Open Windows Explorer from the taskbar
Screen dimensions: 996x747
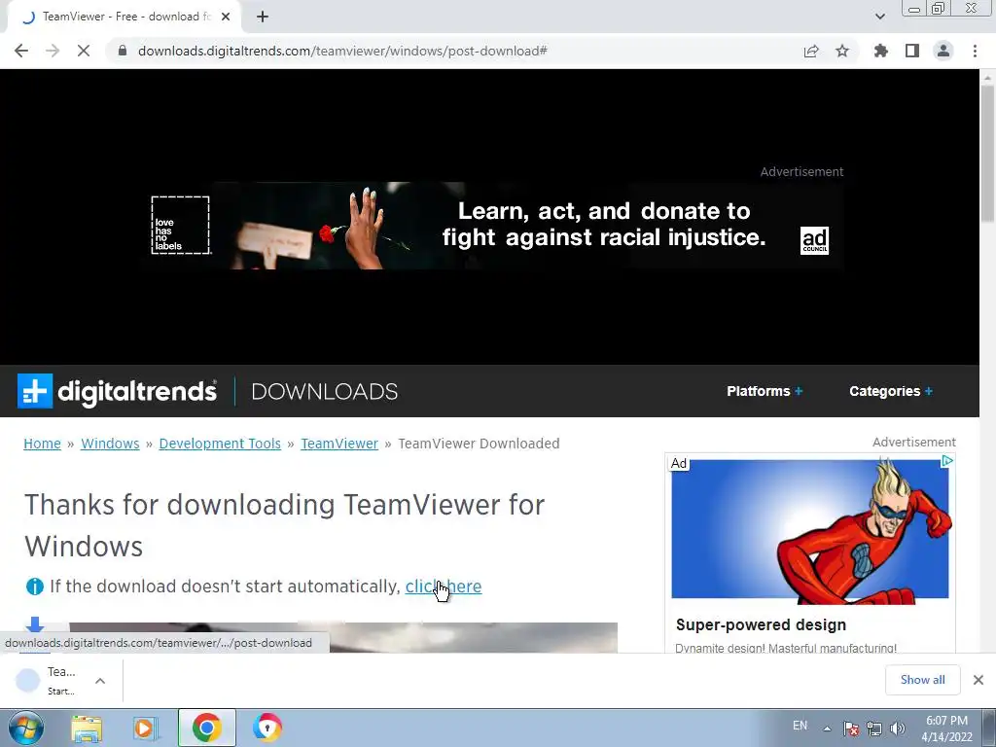coord(87,728)
